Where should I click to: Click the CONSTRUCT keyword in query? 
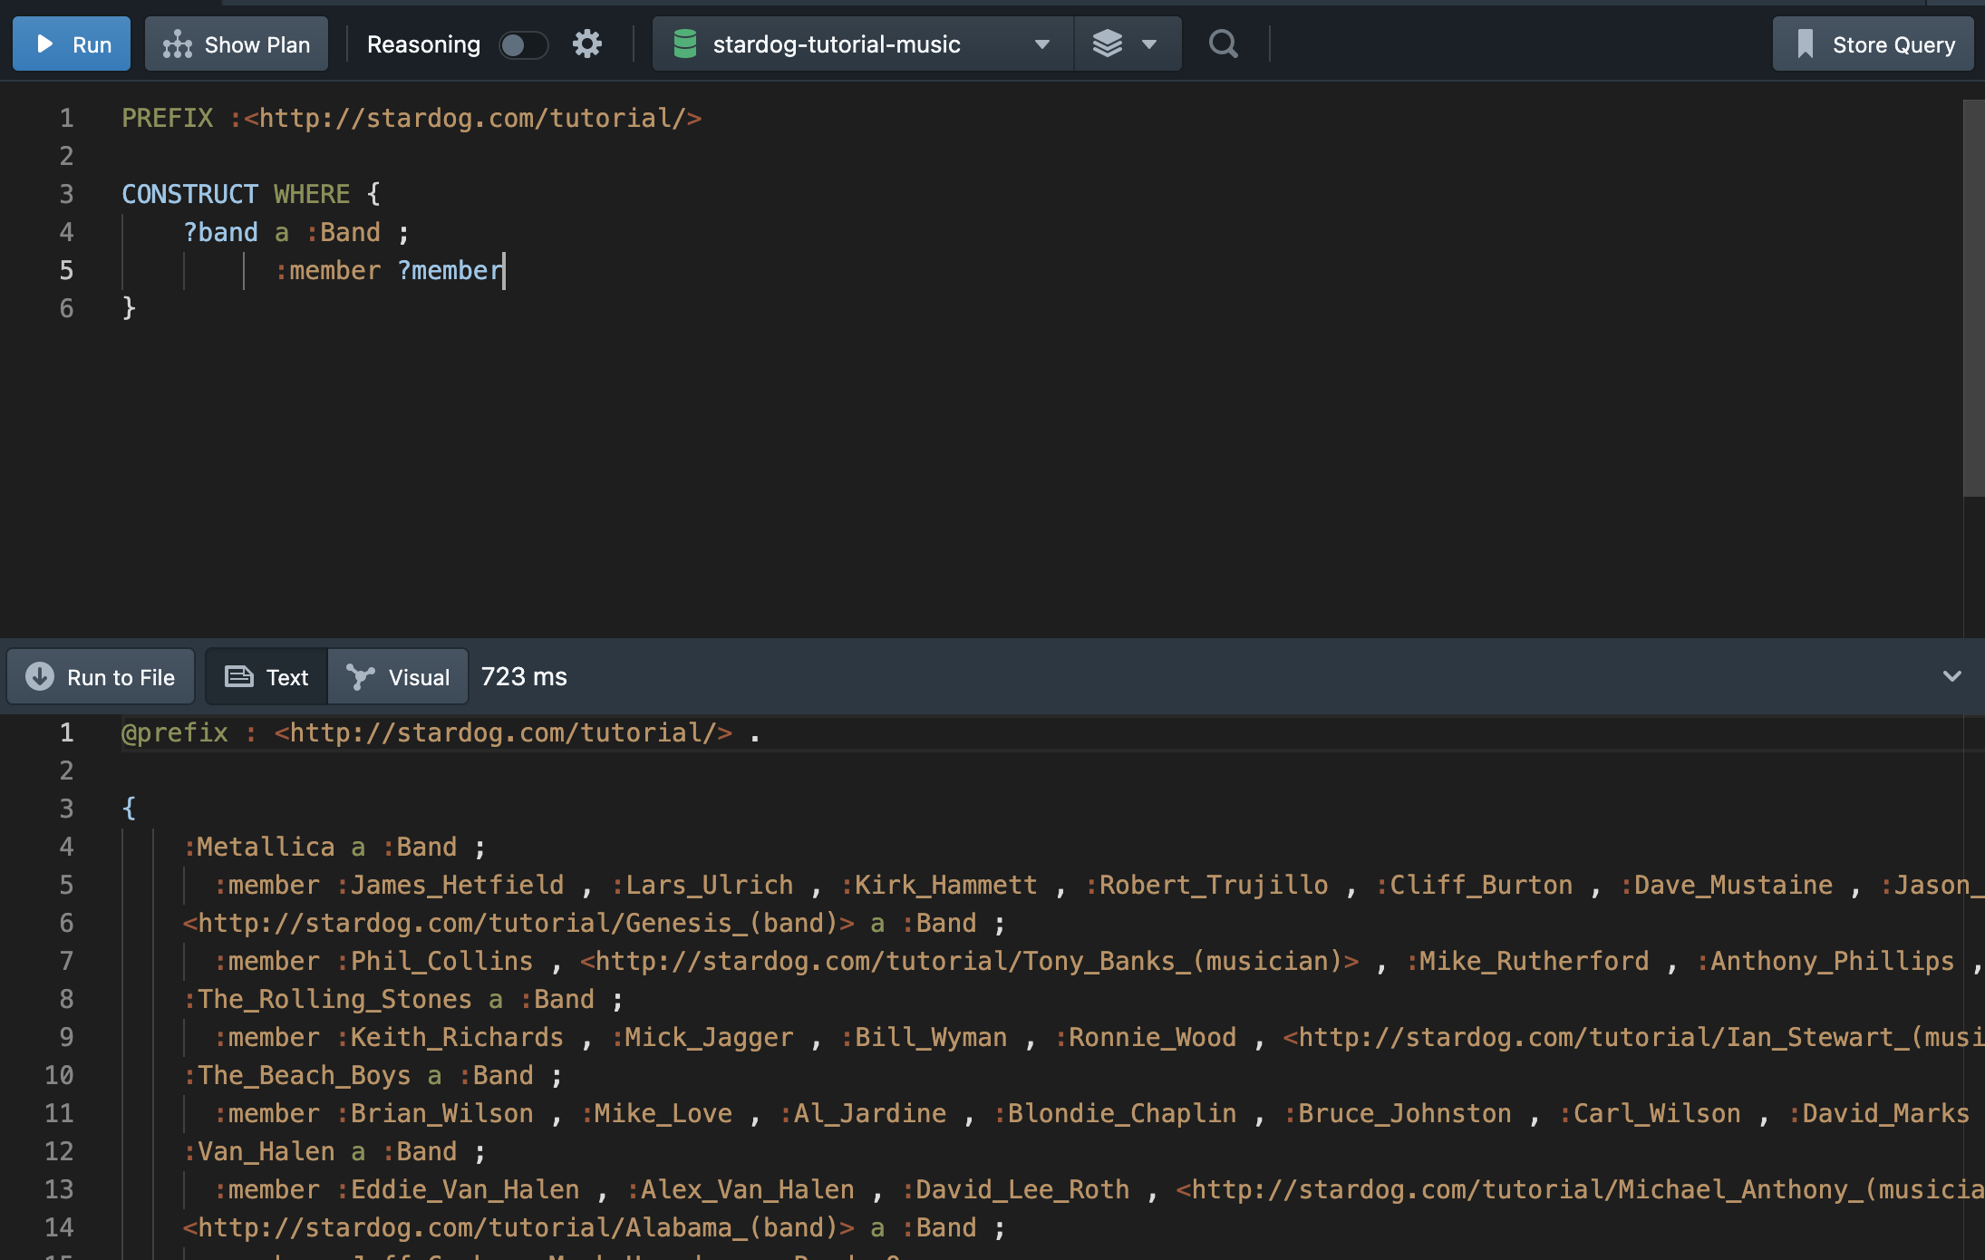click(190, 194)
